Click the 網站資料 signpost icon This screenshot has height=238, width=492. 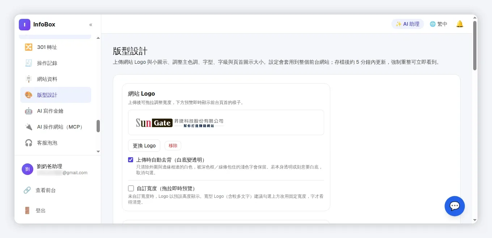(x=29, y=79)
